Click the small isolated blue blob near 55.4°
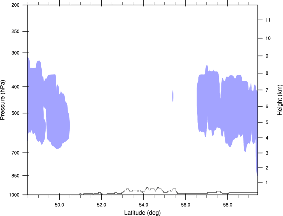283x216 pixels. click(x=173, y=96)
